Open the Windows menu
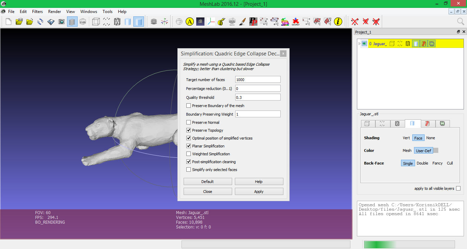Image resolution: width=467 pixels, height=249 pixels. tap(89, 11)
